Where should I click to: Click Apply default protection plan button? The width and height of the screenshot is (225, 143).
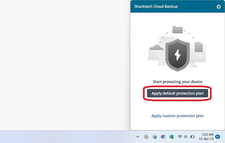tap(177, 93)
